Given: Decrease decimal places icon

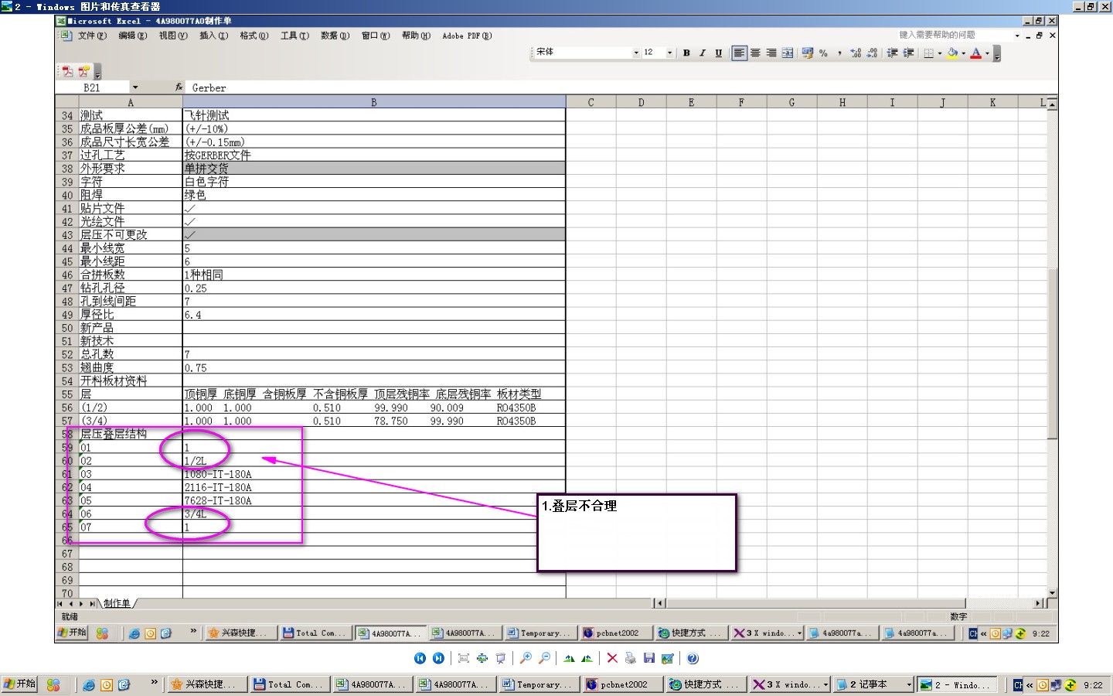Looking at the screenshot, I should tap(872, 53).
